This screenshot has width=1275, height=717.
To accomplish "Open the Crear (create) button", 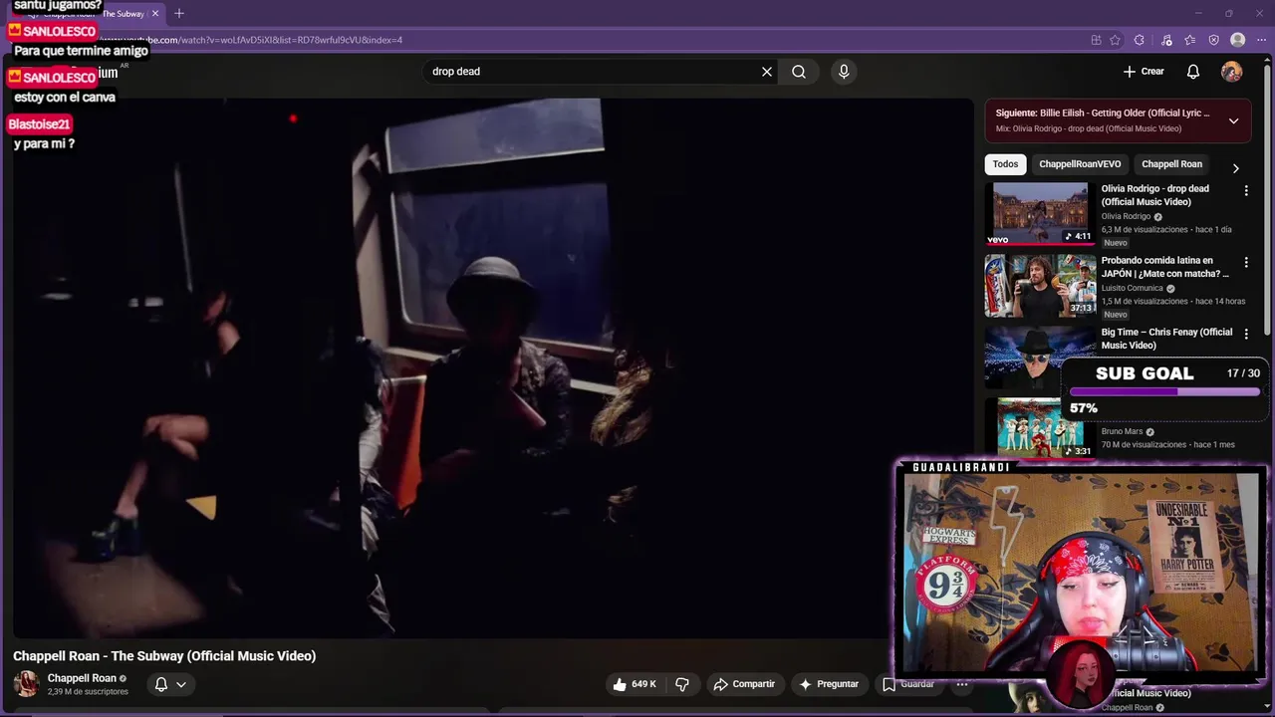I will [x=1144, y=72].
